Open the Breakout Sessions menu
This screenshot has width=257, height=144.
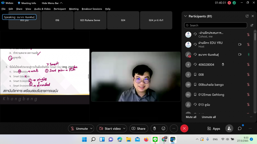point(92,9)
